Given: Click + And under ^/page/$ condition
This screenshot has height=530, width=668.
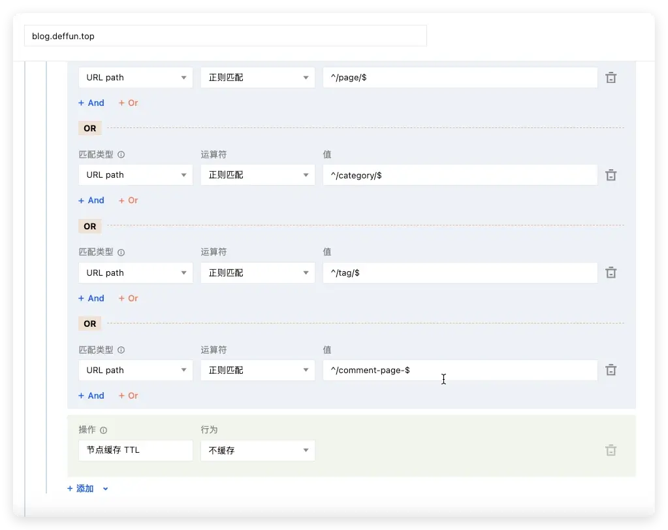Looking at the screenshot, I should click(x=91, y=103).
